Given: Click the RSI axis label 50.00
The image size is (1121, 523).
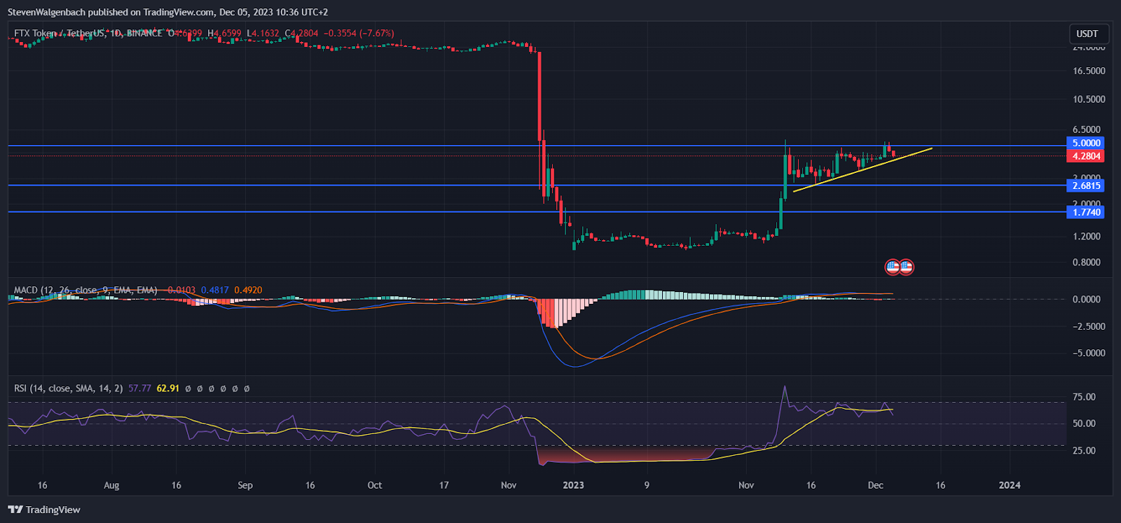Looking at the screenshot, I should pos(1084,424).
